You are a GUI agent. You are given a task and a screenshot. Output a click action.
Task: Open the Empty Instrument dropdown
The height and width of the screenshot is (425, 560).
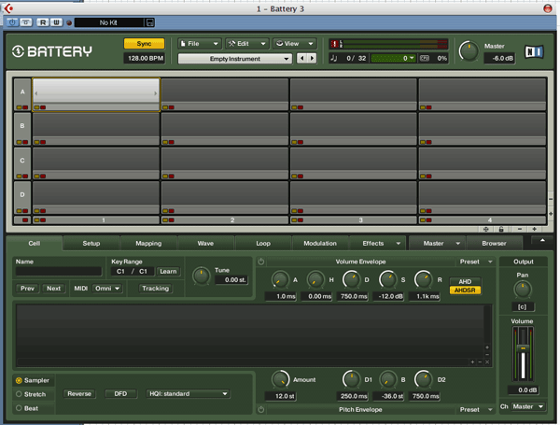pos(234,59)
